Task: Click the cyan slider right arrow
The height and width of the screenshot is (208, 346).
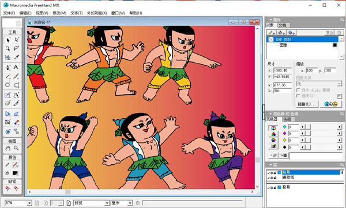Action: (x=339, y=127)
